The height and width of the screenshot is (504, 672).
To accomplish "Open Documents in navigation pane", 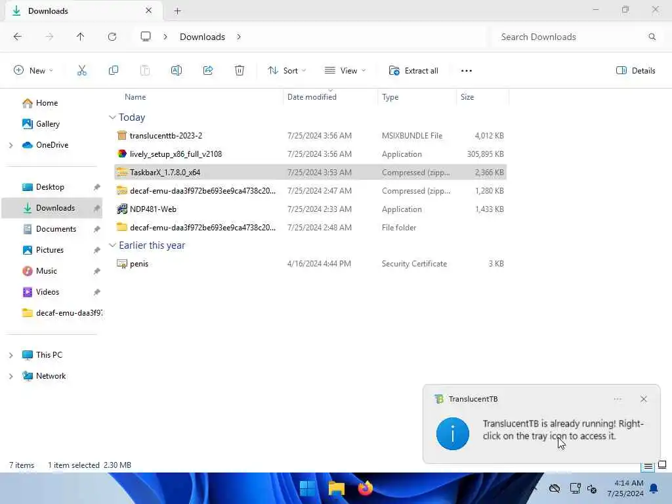I will (56, 229).
